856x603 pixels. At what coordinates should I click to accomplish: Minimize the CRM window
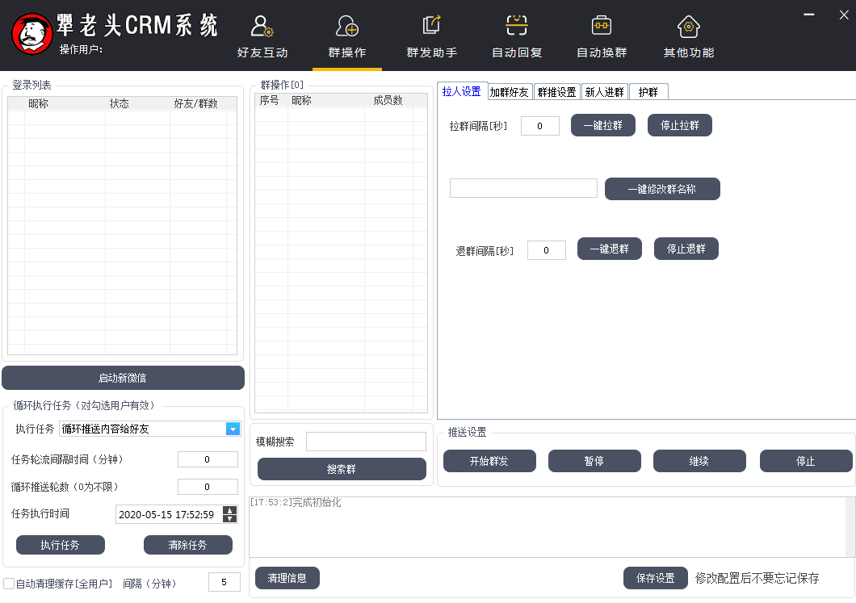coord(809,13)
